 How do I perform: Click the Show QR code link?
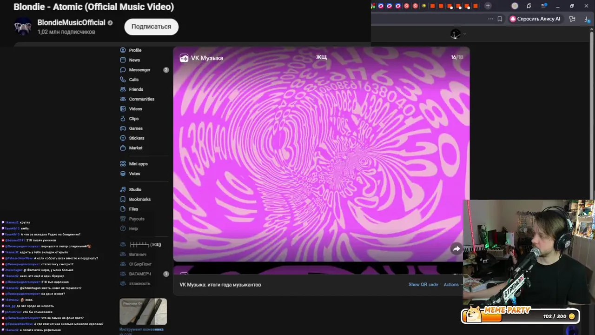pos(423,285)
